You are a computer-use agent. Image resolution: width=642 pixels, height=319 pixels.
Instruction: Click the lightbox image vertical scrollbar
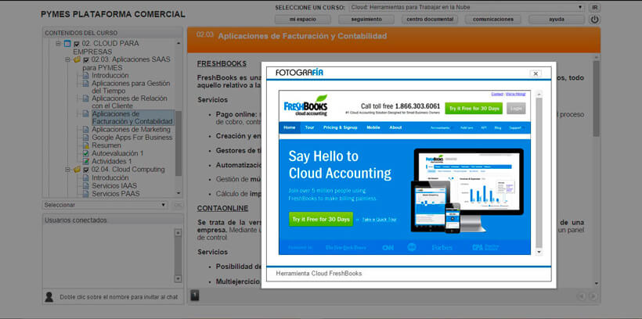[539, 173]
